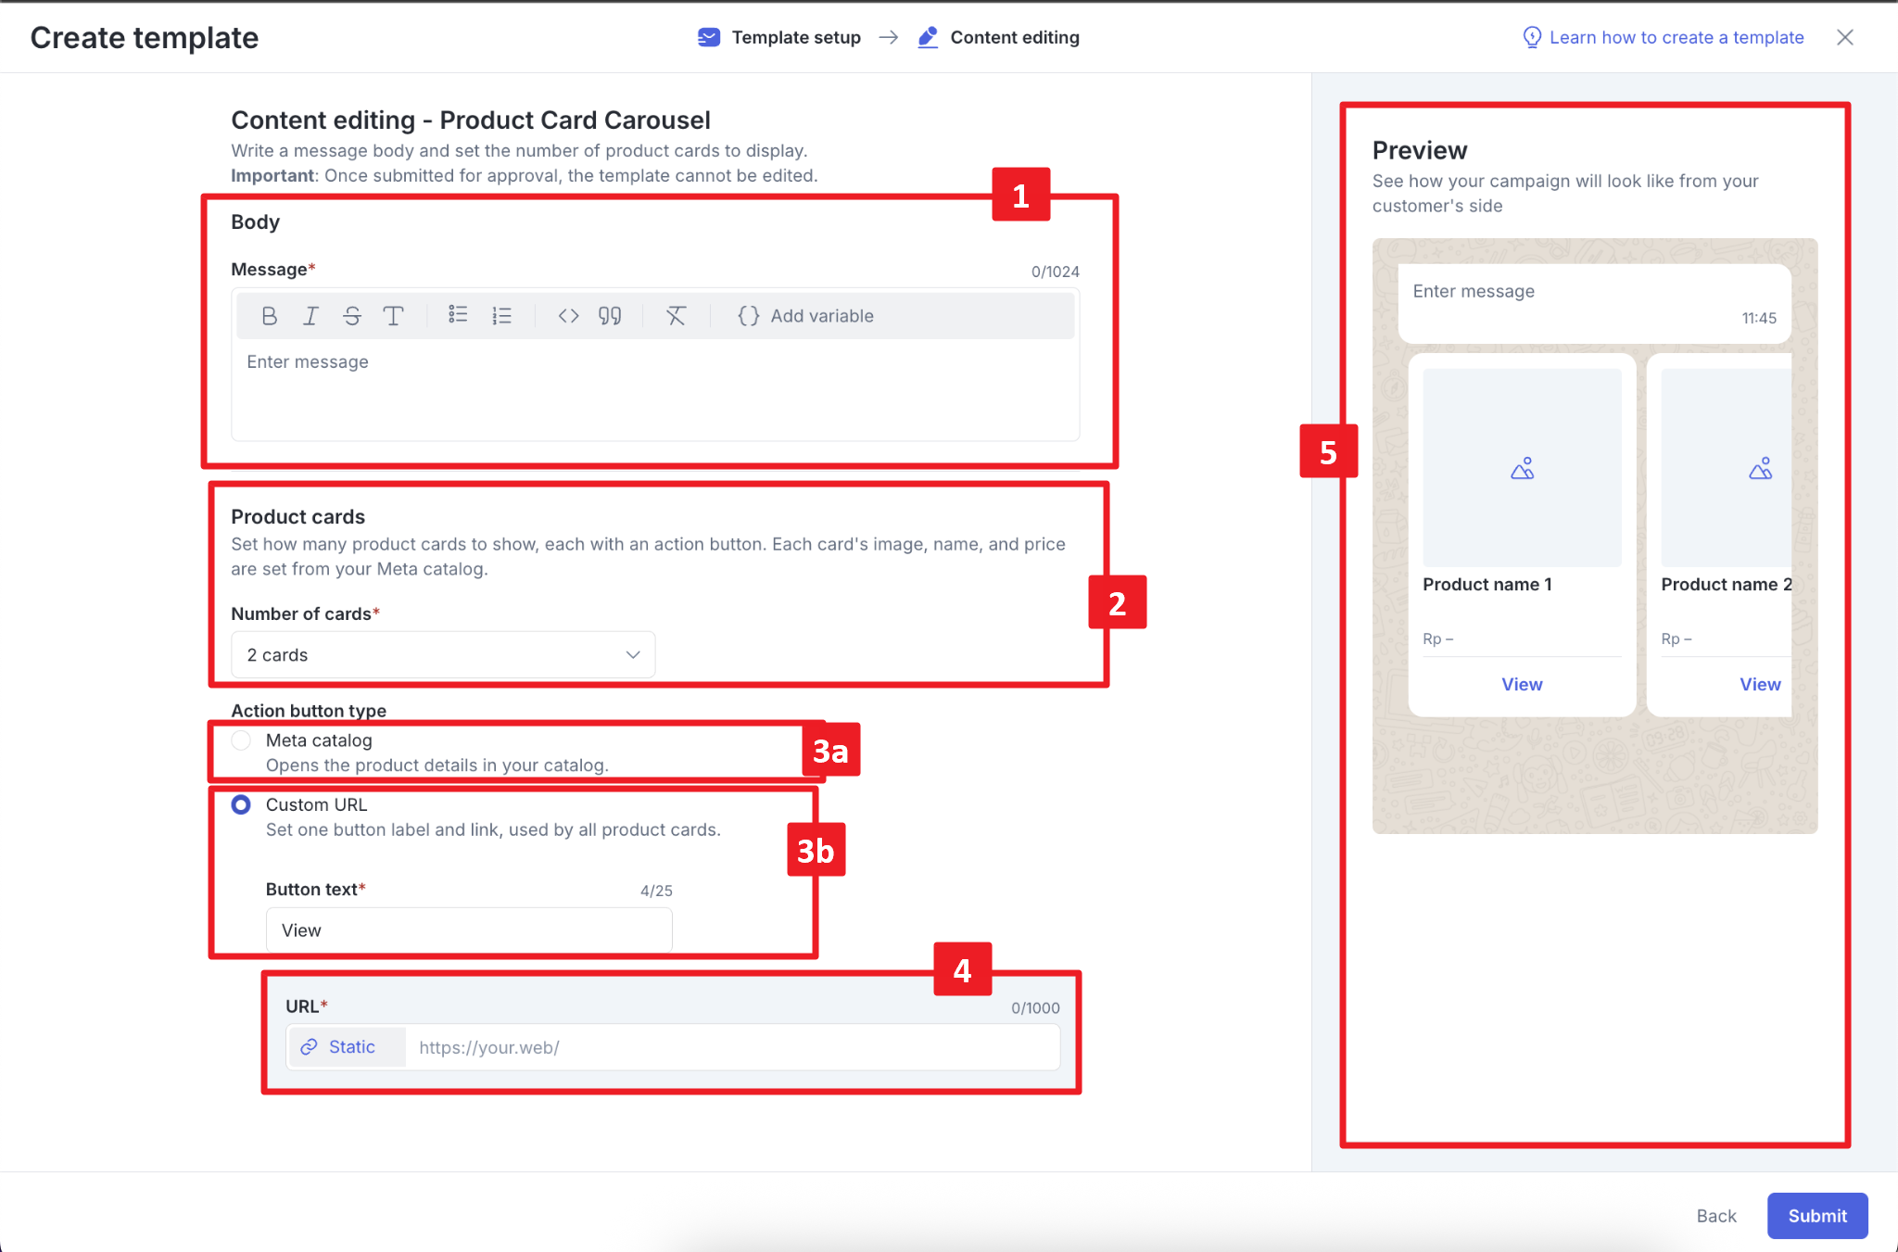Click the Static URL type selector

coord(347,1047)
